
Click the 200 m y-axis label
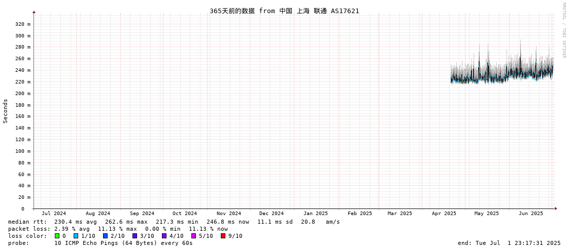coord(22,93)
